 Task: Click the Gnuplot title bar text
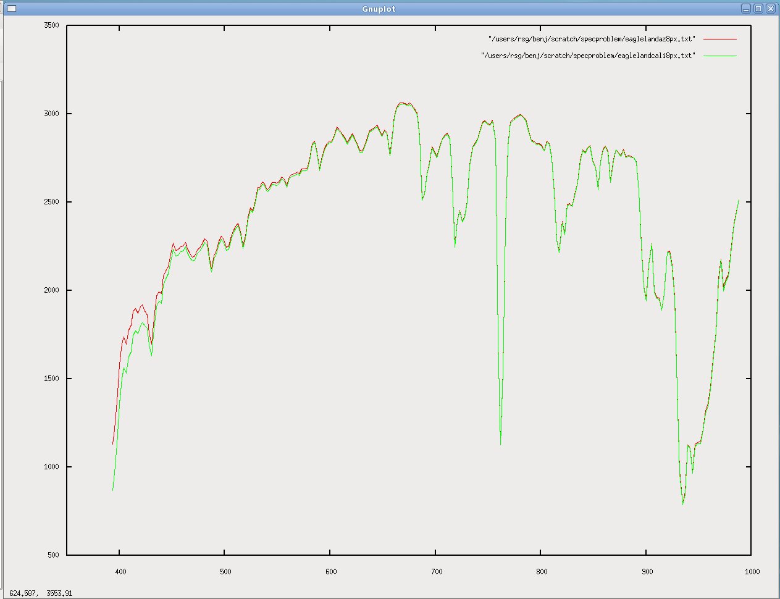(379, 9)
